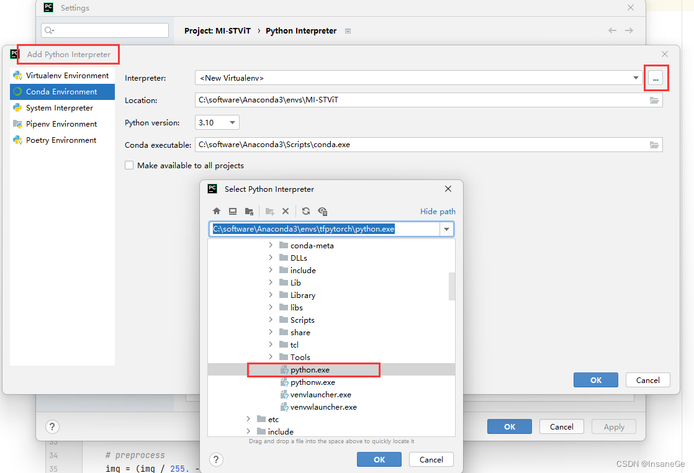Cancel Select Python Interpreter dialog
694x473 pixels.
pyautogui.click(x=431, y=459)
